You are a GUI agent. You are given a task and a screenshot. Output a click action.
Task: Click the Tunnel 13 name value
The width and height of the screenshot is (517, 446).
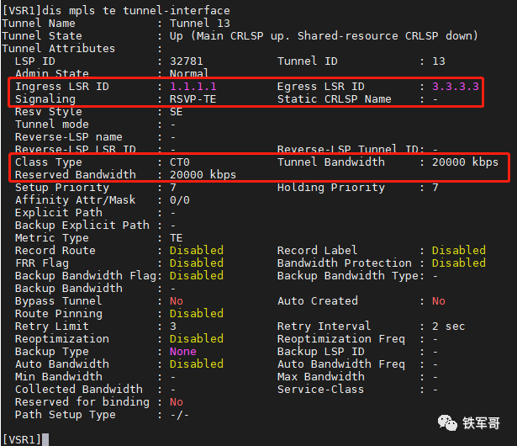pyautogui.click(x=200, y=23)
